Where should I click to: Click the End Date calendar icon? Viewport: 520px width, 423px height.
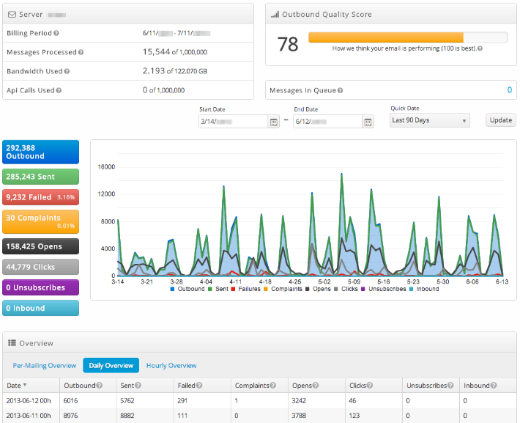click(368, 122)
